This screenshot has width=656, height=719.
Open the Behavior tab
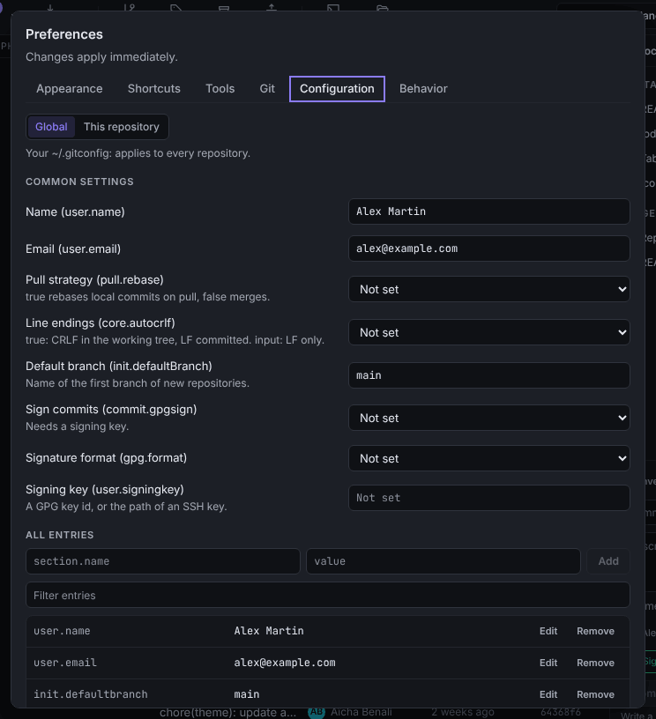423,88
